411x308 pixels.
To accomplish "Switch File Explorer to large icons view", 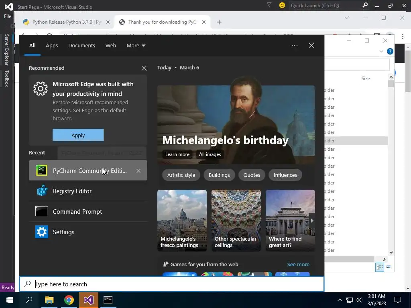I will (389, 267).
